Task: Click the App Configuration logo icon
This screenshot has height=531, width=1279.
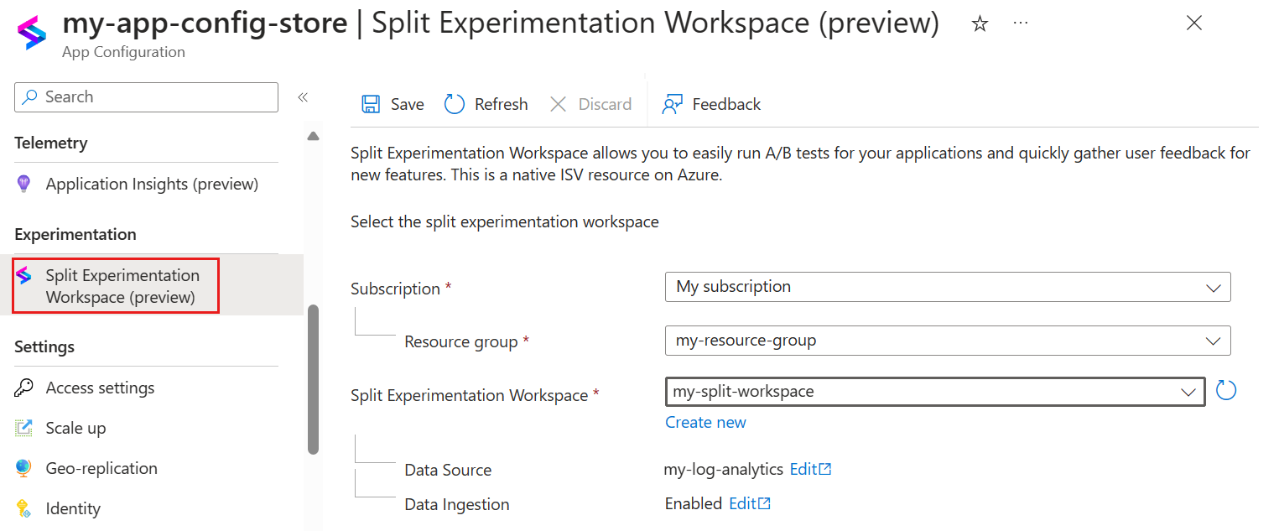Action: [x=33, y=32]
